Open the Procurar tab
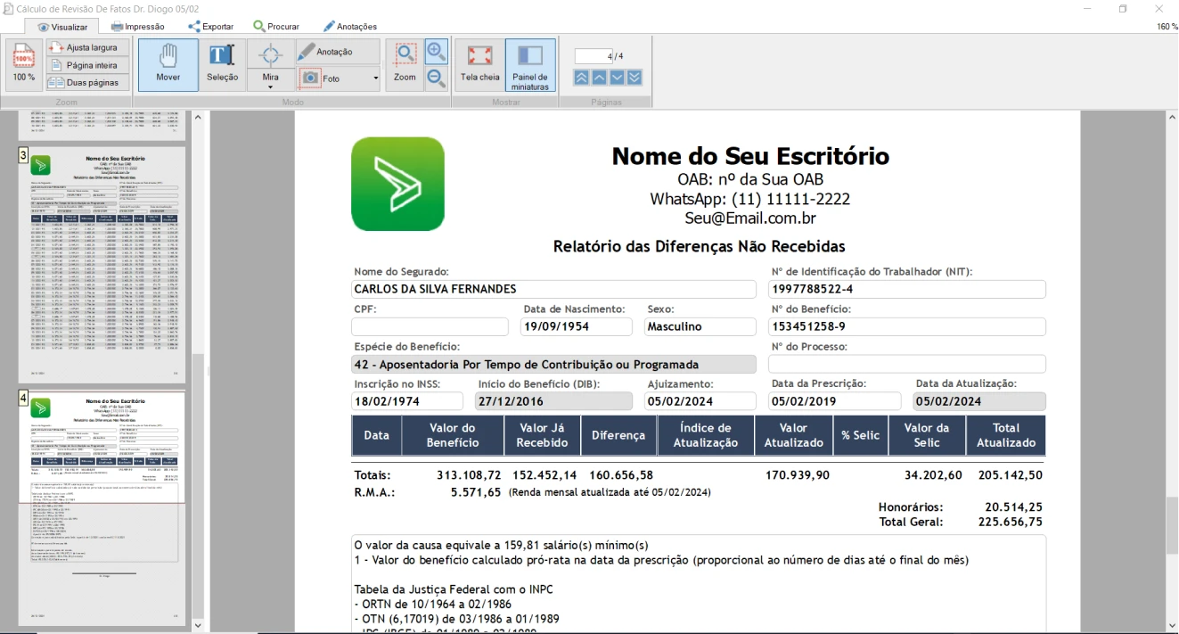Screen dimensions: 1179x634 (276, 27)
